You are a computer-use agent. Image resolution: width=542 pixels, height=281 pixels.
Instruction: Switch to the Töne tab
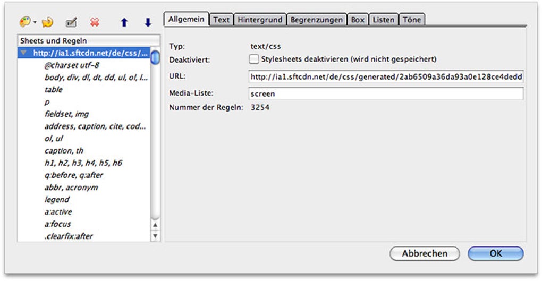[412, 20]
